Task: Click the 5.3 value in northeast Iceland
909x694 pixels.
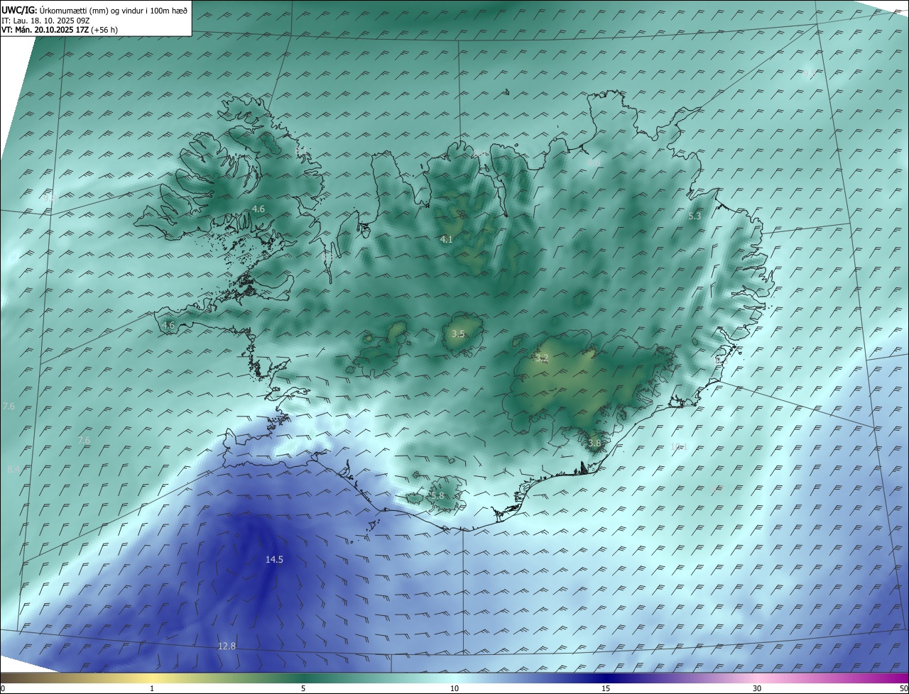Action: pyautogui.click(x=695, y=216)
